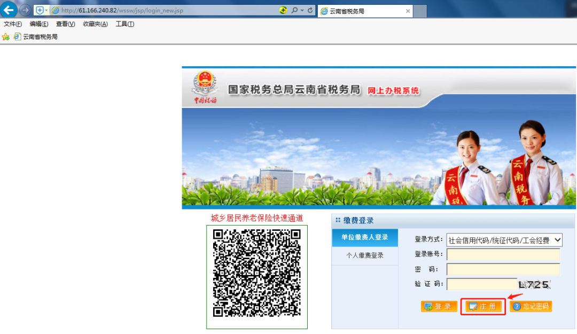This screenshot has width=577, height=334.
Task: Open a new tab with the blank tab button
Action: 420,11
